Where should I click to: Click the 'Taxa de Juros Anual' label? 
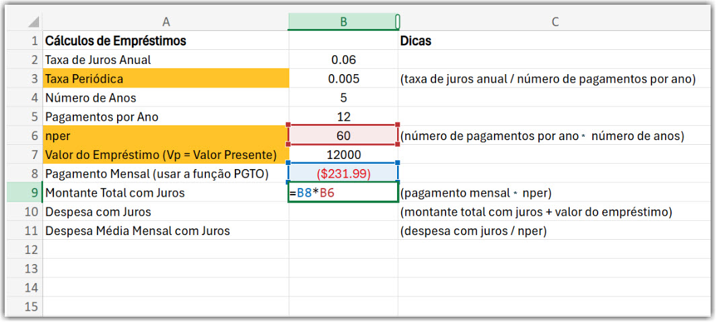click(98, 59)
